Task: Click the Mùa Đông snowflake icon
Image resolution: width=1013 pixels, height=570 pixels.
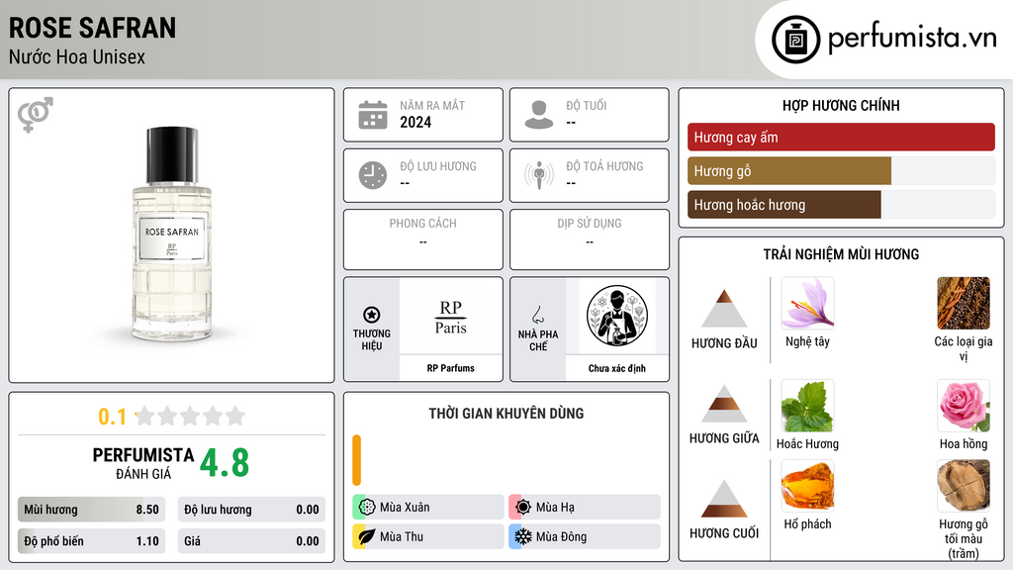Action: tap(523, 536)
